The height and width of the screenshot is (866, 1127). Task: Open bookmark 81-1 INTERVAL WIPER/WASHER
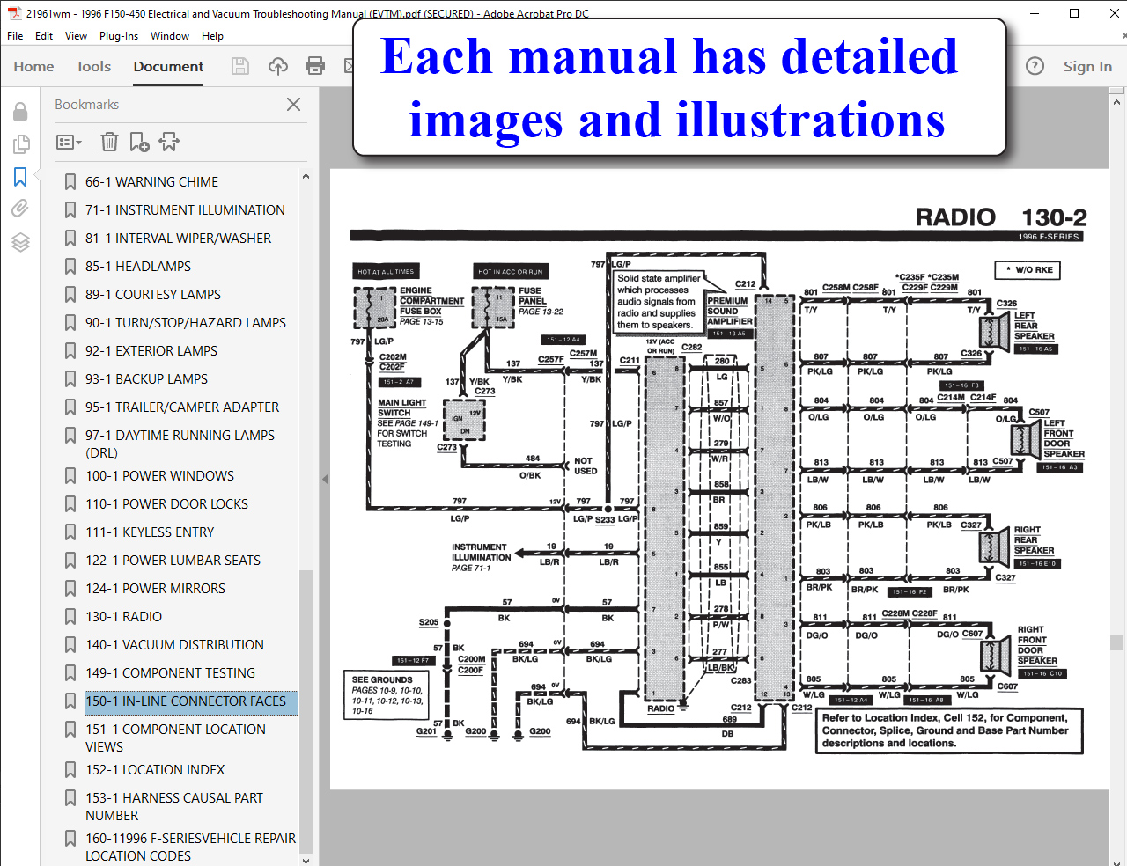(178, 239)
